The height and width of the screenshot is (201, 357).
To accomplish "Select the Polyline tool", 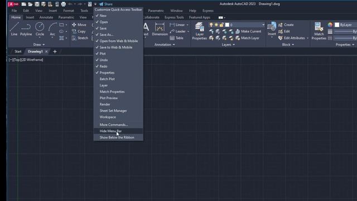I will 26,29.
